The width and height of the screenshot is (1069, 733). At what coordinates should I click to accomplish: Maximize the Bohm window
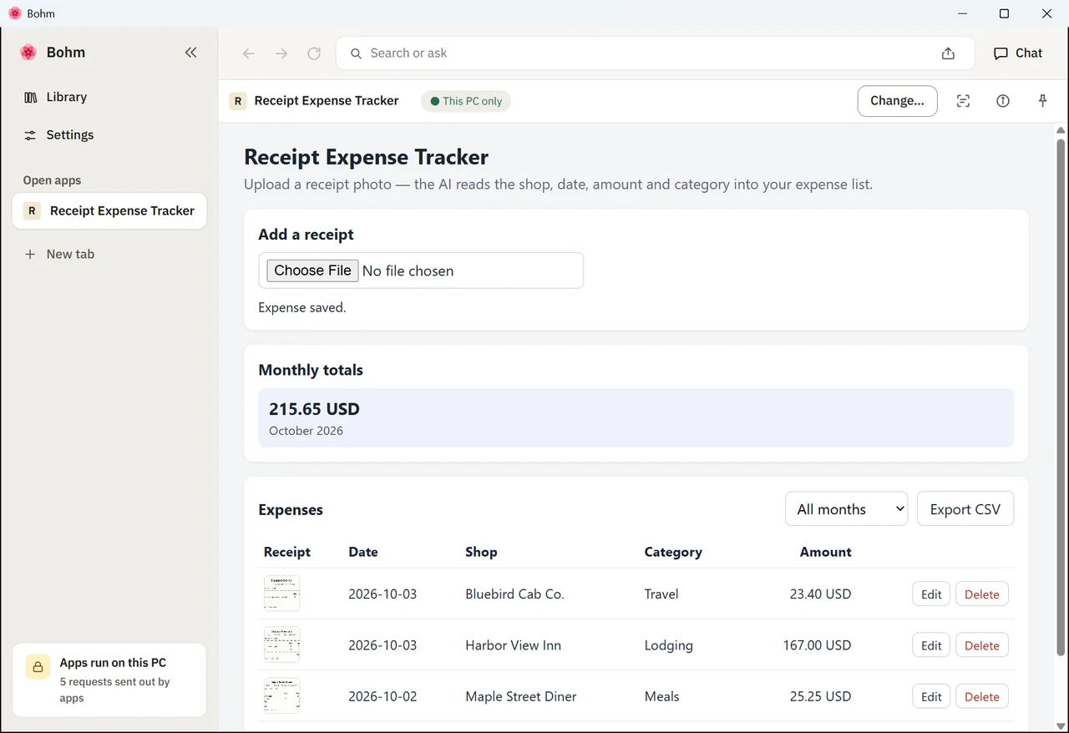(x=1004, y=13)
